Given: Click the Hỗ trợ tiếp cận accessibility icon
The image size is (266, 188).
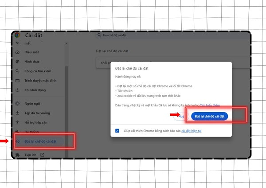Looking at the screenshot, I should coord(17,122).
